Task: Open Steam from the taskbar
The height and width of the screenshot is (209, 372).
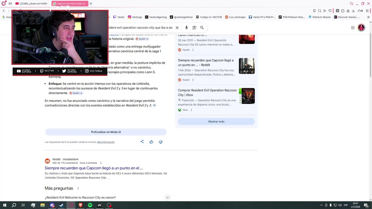Action: point(61,205)
